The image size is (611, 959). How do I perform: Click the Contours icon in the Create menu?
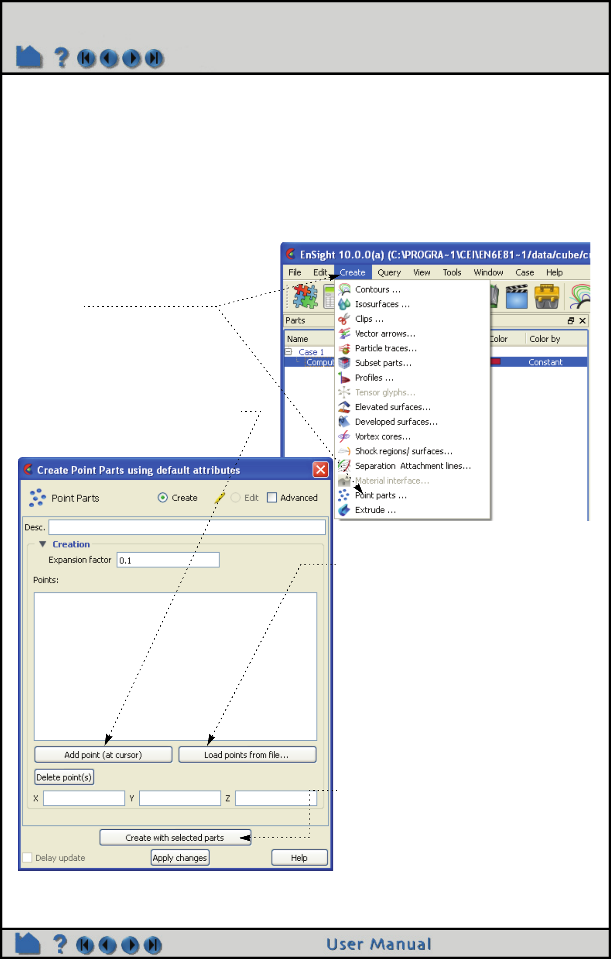345,289
